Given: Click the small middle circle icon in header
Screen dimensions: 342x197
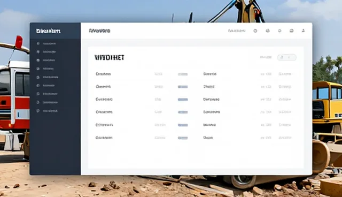Looking at the screenshot, I should pos(279,31).
